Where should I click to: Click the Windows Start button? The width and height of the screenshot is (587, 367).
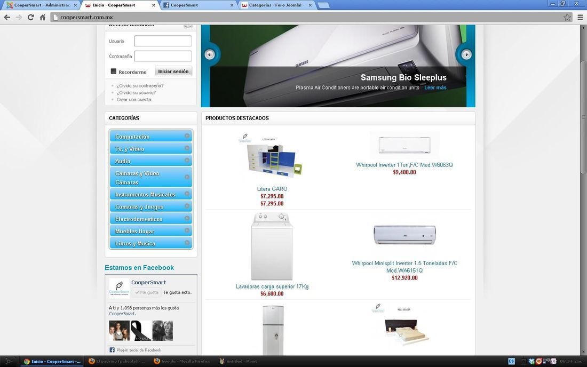pyautogui.click(x=8, y=361)
